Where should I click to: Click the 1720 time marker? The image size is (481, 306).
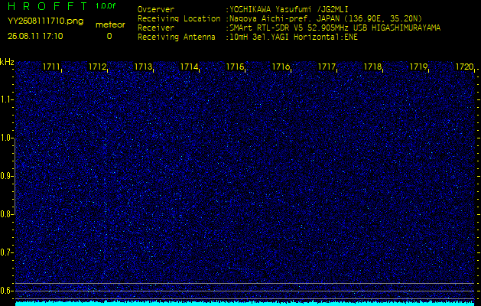click(464, 67)
